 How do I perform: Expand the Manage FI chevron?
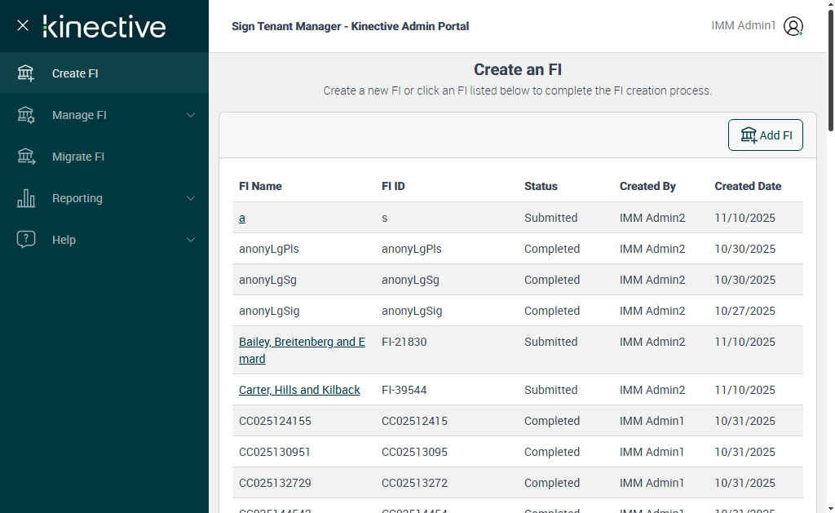pos(191,115)
